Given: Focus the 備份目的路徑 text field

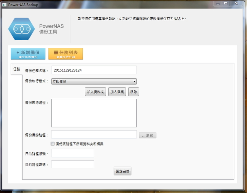Looking at the screenshot, I should point(94,135).
